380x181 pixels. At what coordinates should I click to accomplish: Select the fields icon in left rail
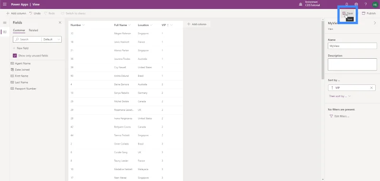pyautogui.click(x=5, y=32)
